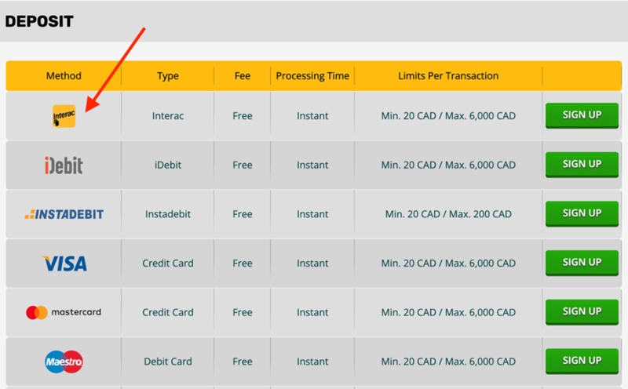Click Mastercard row transaction limits text

click(448, 312)
